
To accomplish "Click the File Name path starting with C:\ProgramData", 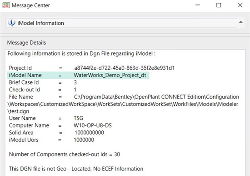I will click(x=156, y=97).
